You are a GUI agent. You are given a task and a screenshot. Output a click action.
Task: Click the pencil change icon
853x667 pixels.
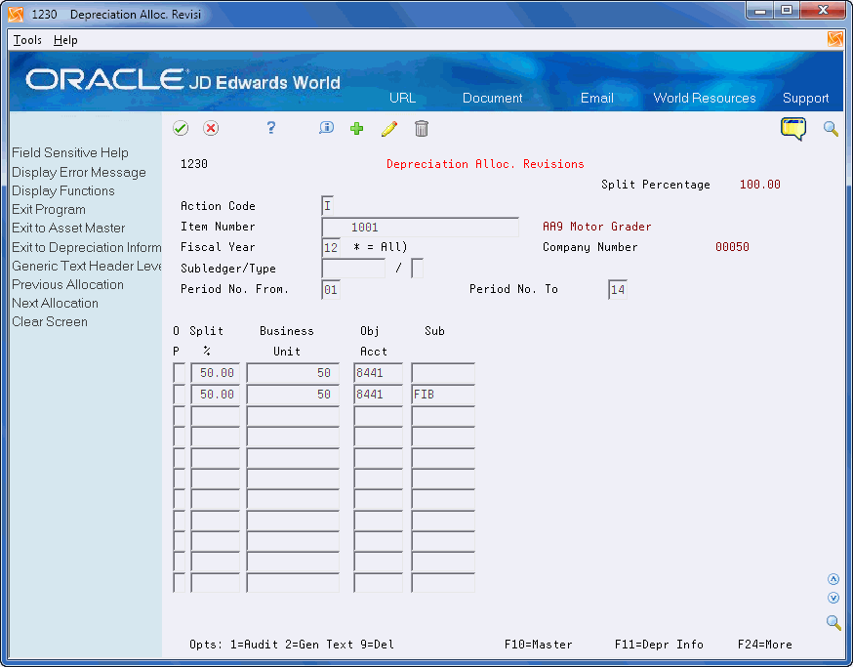point(389,129)
